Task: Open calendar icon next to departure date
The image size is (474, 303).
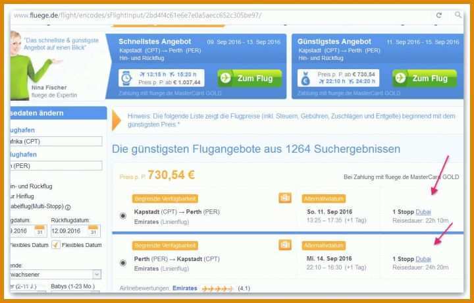Action: tap(39, 231)
